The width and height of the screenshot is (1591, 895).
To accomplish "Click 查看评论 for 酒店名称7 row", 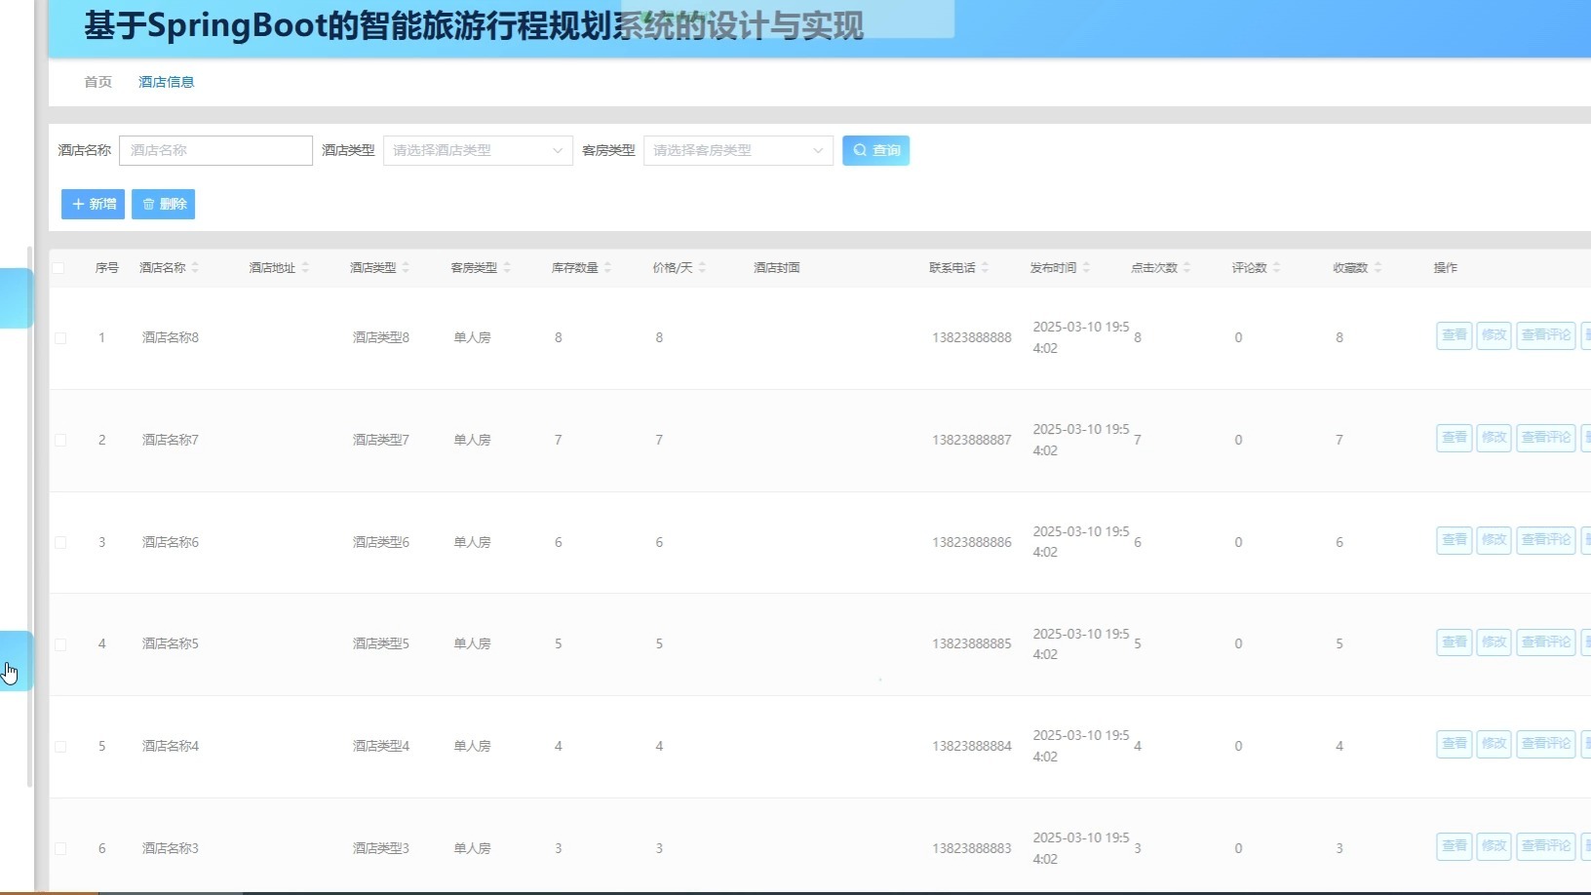I will (1546, 438).
